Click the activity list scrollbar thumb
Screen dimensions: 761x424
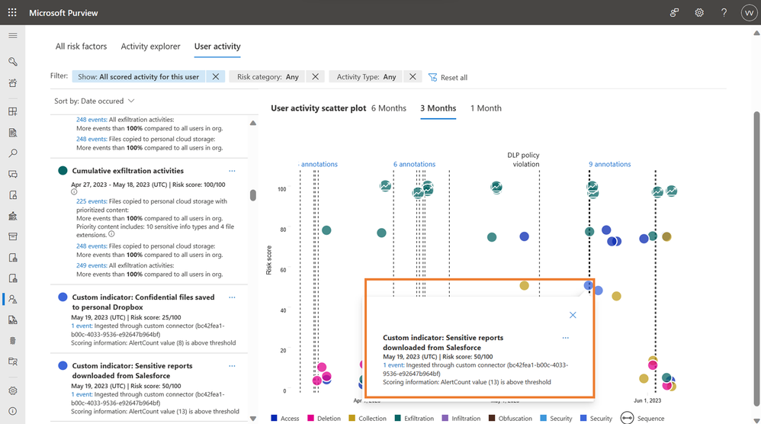[253, 195]
